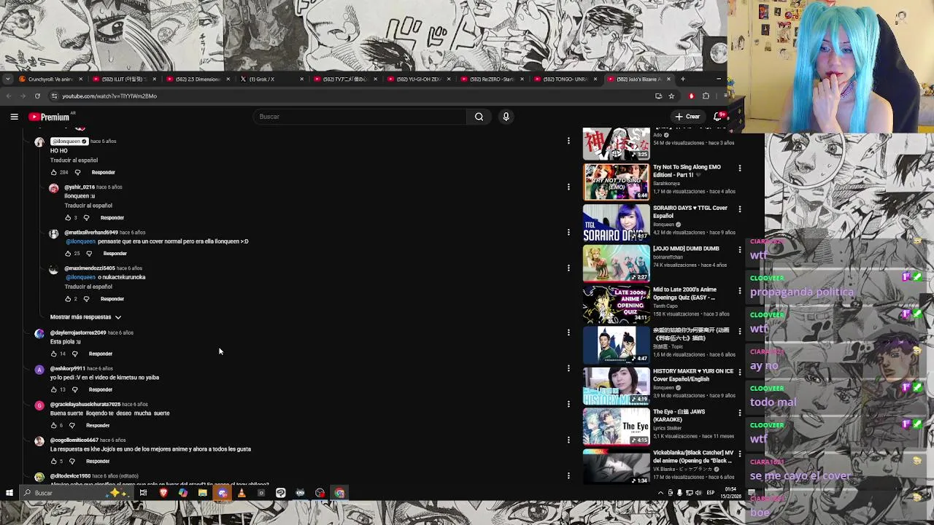
Task: Reply to ashkorp9911's comment
Action: (x=100, y=389)
